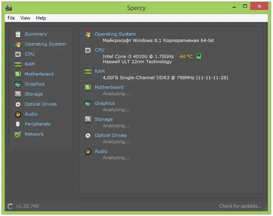Click the Haswell ULT 22nm Technology text
273x216 pixels.
tap(137, 62)
